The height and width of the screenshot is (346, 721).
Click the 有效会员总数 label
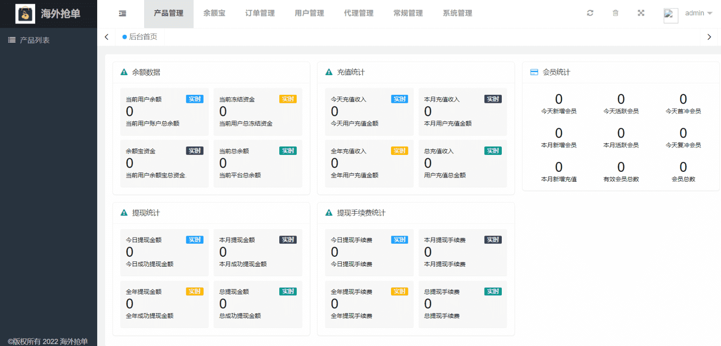click(x=621, y=179)
